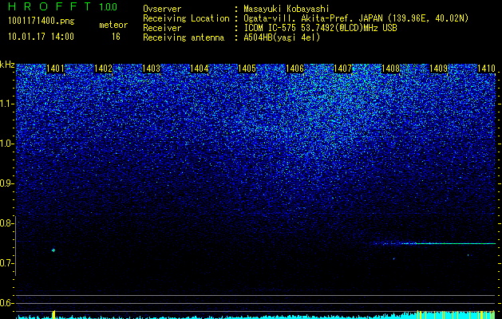Click the 0.6 kHz axis label
Viewport: 502px width, 319px height.
(7, 303)
